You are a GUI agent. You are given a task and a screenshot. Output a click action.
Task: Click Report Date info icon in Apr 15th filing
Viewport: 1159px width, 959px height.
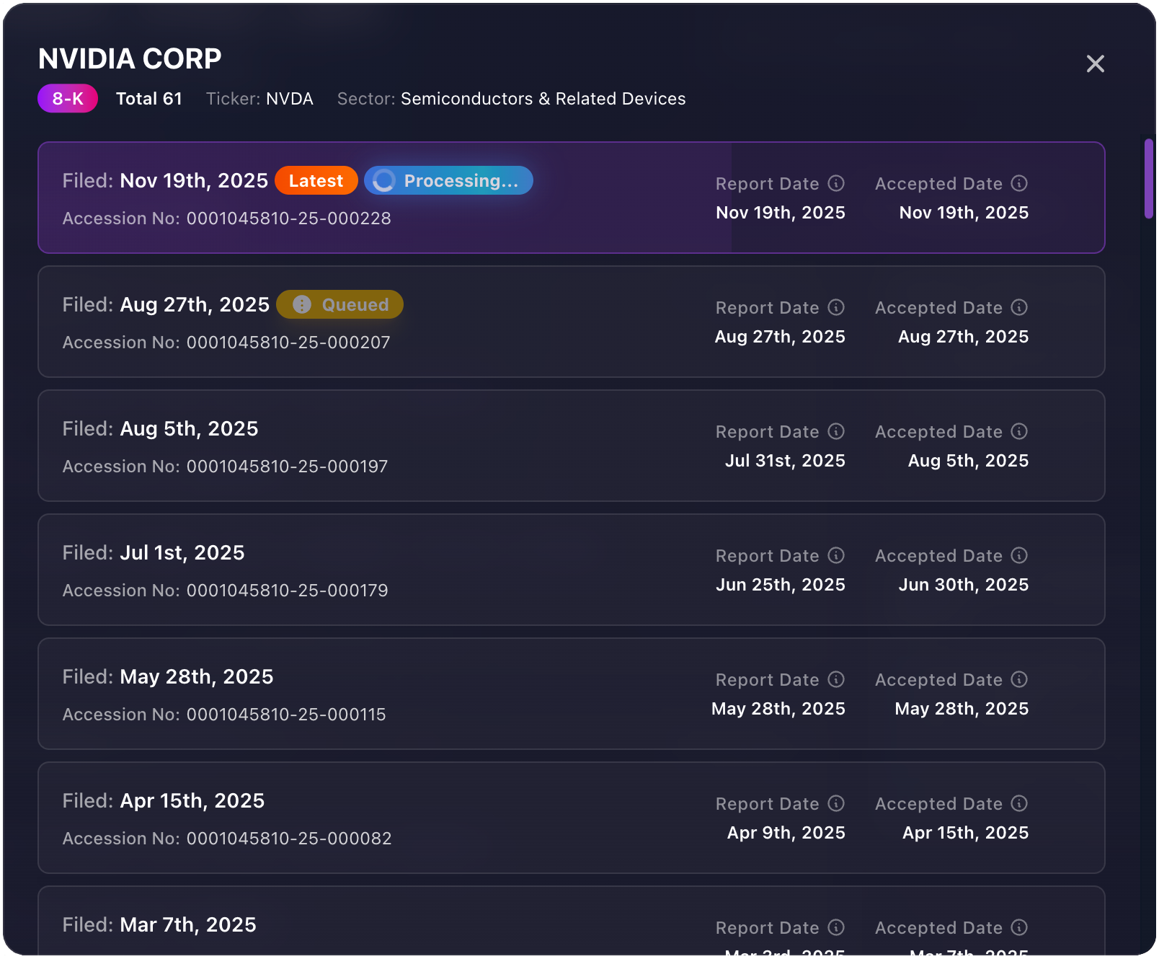[836, 803]
